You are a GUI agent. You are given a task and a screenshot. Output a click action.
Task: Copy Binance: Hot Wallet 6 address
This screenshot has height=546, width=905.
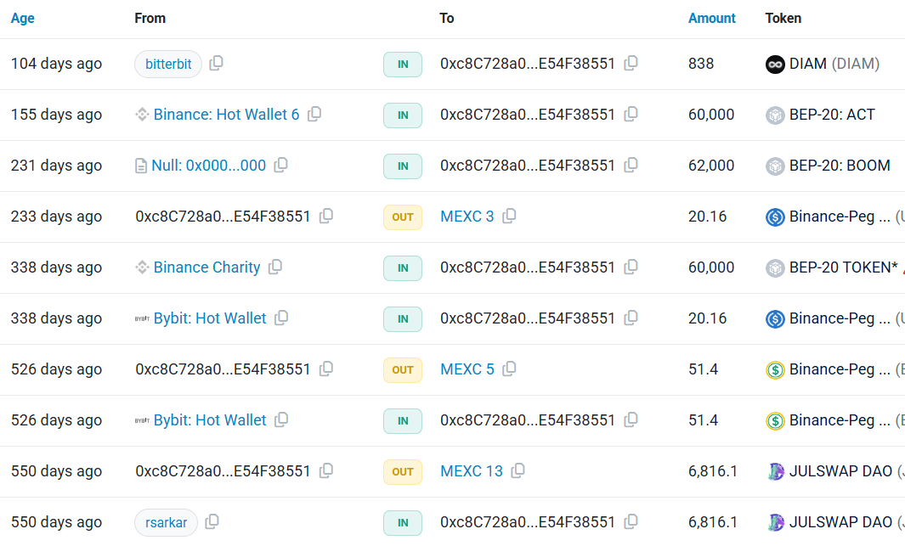click(x=314, y=114)
